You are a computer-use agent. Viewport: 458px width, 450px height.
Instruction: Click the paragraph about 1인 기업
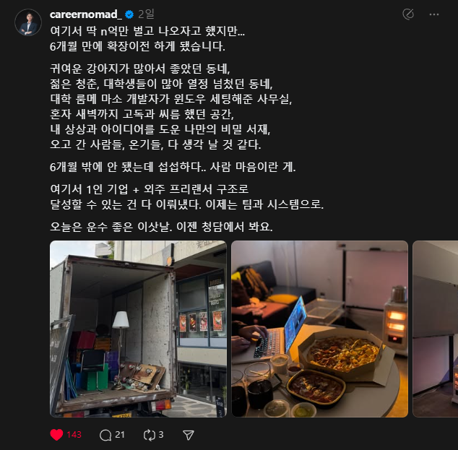tap(186, 196)
